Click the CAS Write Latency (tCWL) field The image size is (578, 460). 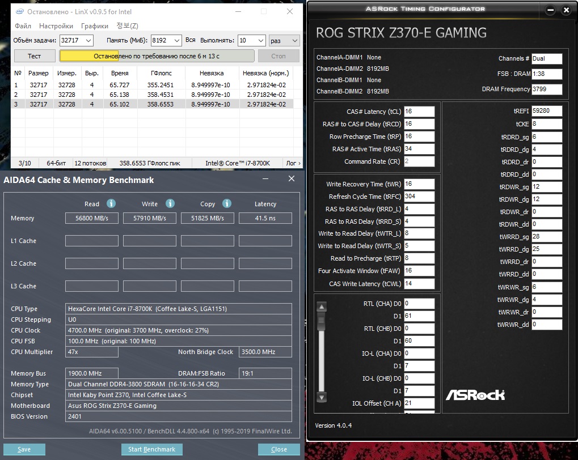coord(419,284)
